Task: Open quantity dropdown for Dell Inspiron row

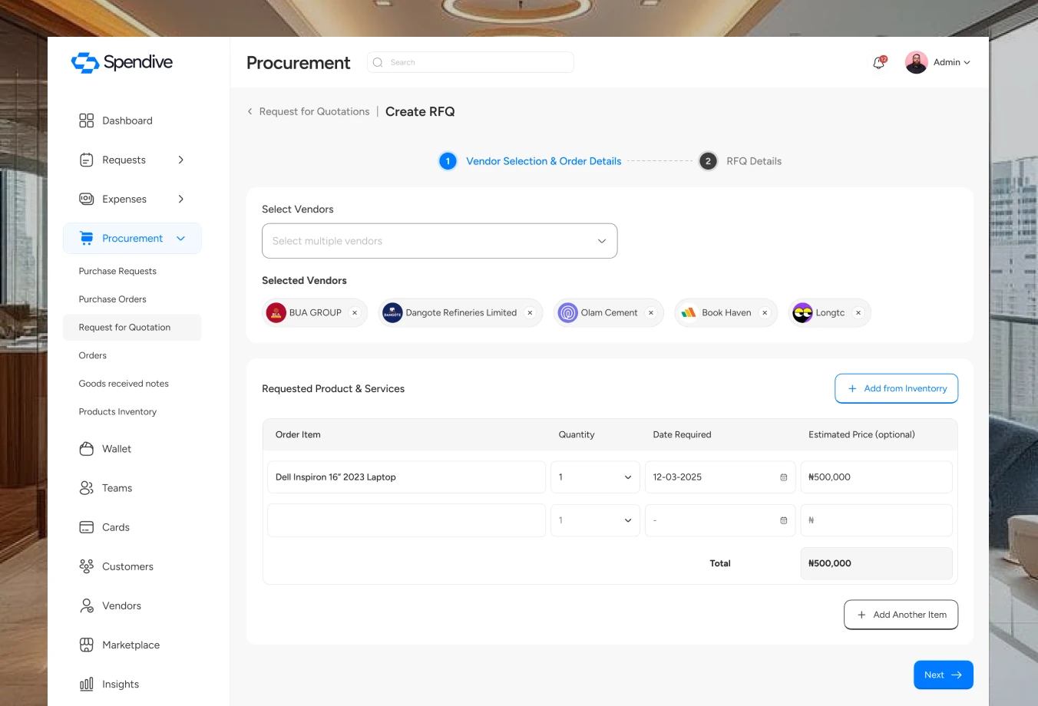Action: point(595,477)
